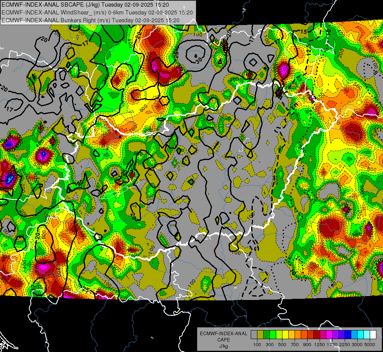Select the cyan legend swatch after 3000
Viewport: 383px width, 352px height.
coord(361,335)
